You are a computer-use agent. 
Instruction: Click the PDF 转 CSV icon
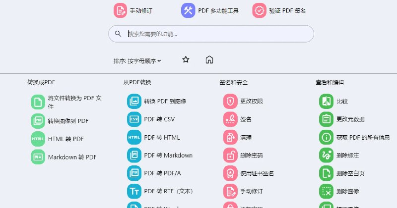134,119
